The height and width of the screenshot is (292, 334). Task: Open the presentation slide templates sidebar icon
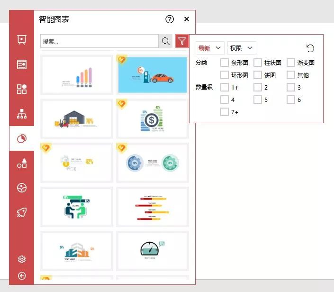click(x=22, y=40)
